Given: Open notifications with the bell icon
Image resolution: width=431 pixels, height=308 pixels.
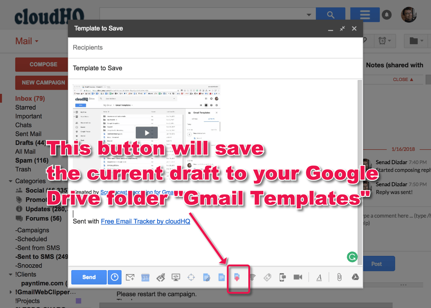Looking at the screenshot, I should (x=387, y=14).
